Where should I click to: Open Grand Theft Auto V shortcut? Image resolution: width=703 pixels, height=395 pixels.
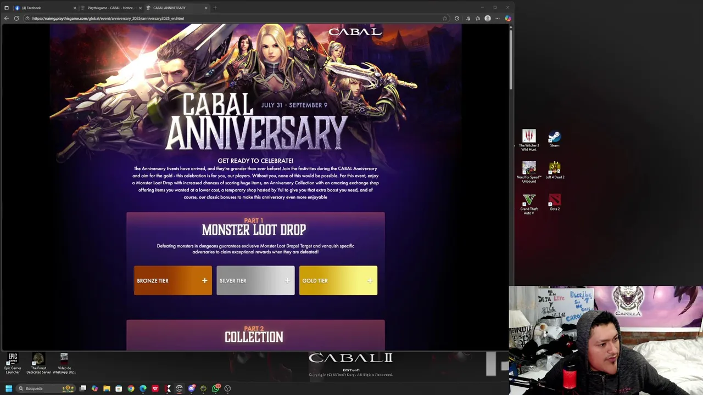[x=529, y=204]
